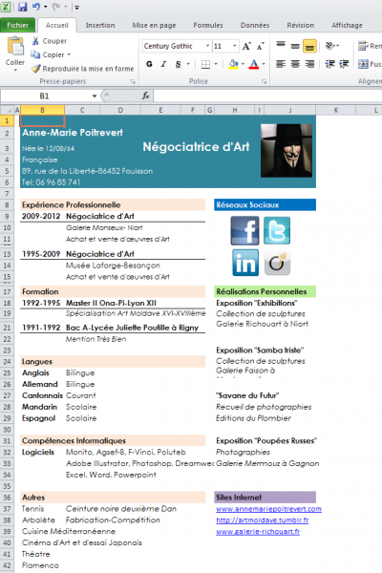Click the Save icon in quick access toolbar

coord(23,7)
